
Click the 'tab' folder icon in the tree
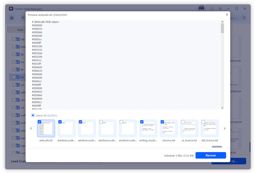tap(18, 39)
